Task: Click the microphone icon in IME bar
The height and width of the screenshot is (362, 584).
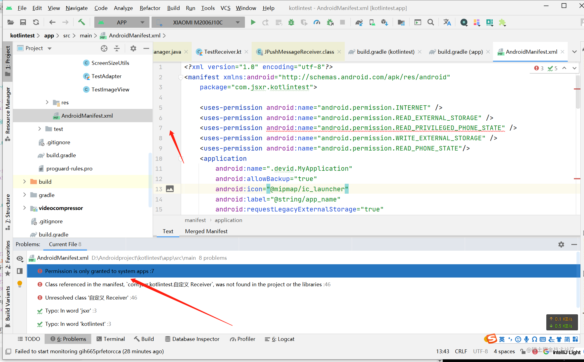Action: (526, 339)
